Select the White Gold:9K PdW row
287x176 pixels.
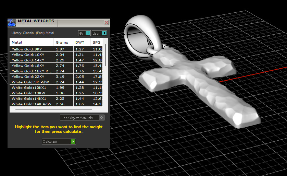pos(56,82)
